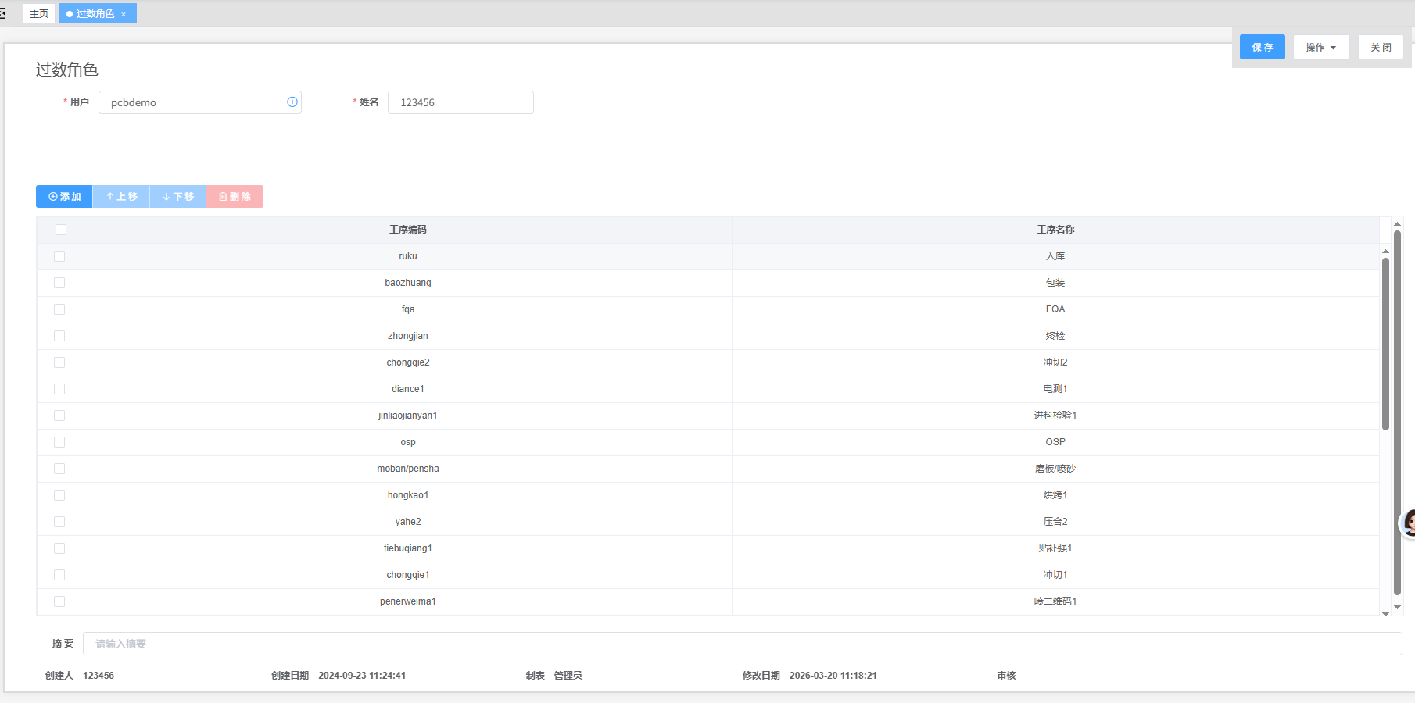Switch to the 主页 tab
The height and width of the screenshot is (703, 1415).
click(x=39, y=14)
